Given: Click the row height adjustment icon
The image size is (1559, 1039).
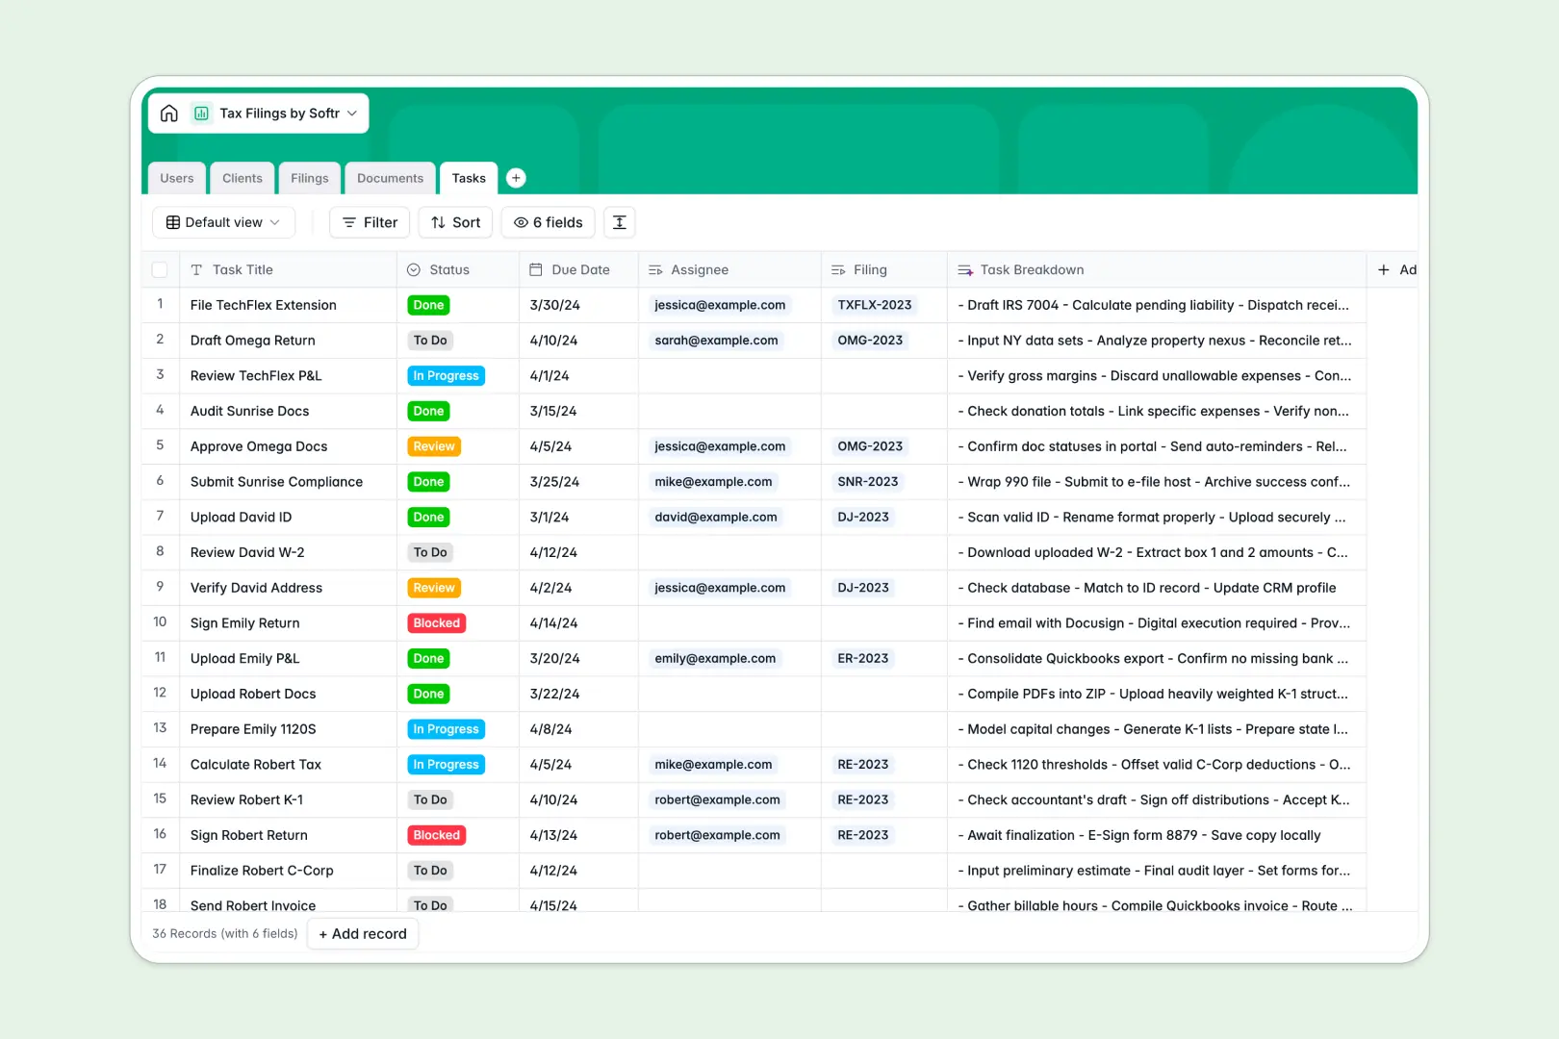Looking at the screenshot, I should coord(619,222).
